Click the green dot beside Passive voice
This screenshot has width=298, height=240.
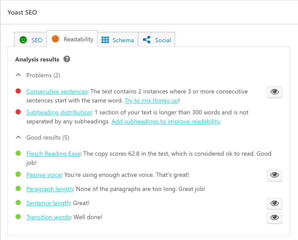[18, 174]
